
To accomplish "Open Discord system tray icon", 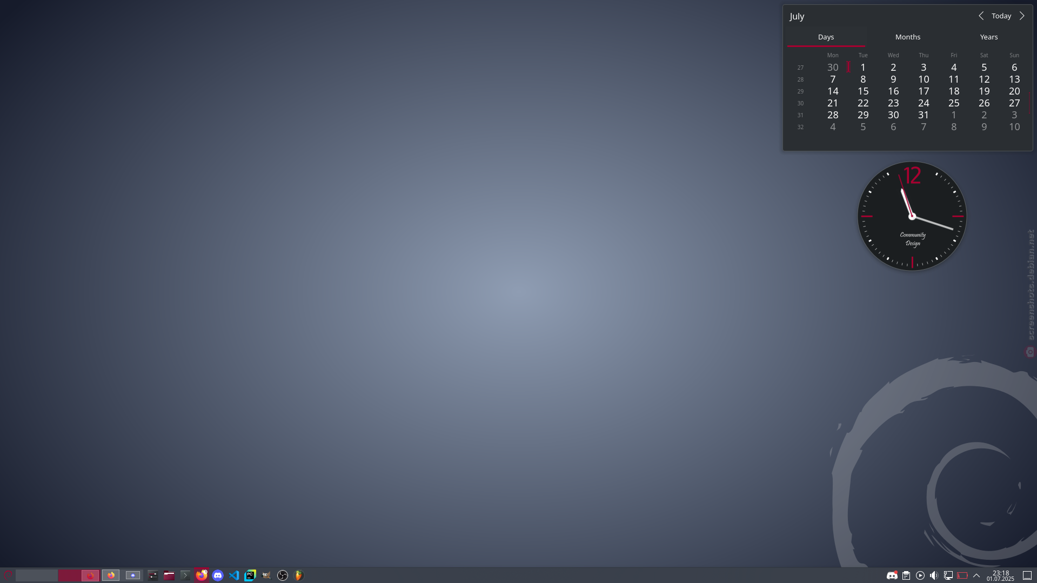I will click(892, 575).
